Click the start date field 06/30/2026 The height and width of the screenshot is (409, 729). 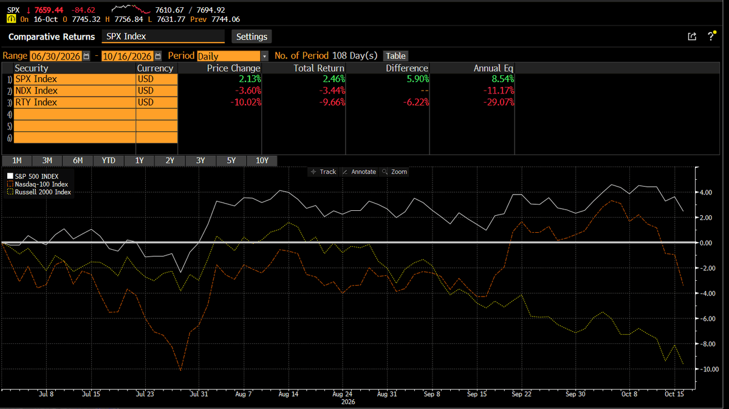[x=55, y=56]
